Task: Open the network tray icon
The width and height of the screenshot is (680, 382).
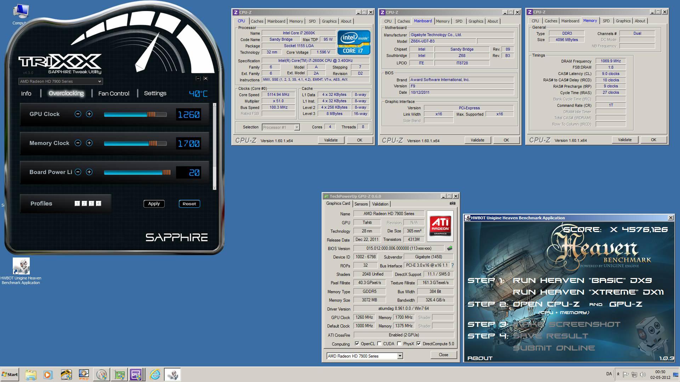Action: 634,374
